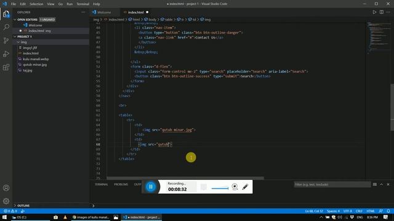Image resolution: width=394 pixels, height=221 pixels.
Task: Close the bottom panel
Action: pyautogui.click(x=388, y=184)
